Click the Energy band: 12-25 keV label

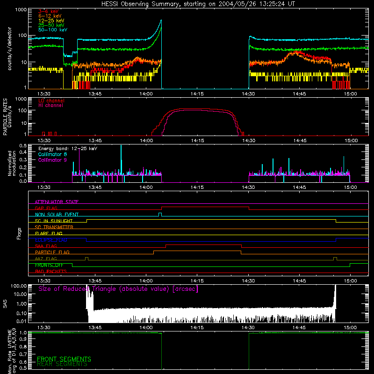point(68,149)
